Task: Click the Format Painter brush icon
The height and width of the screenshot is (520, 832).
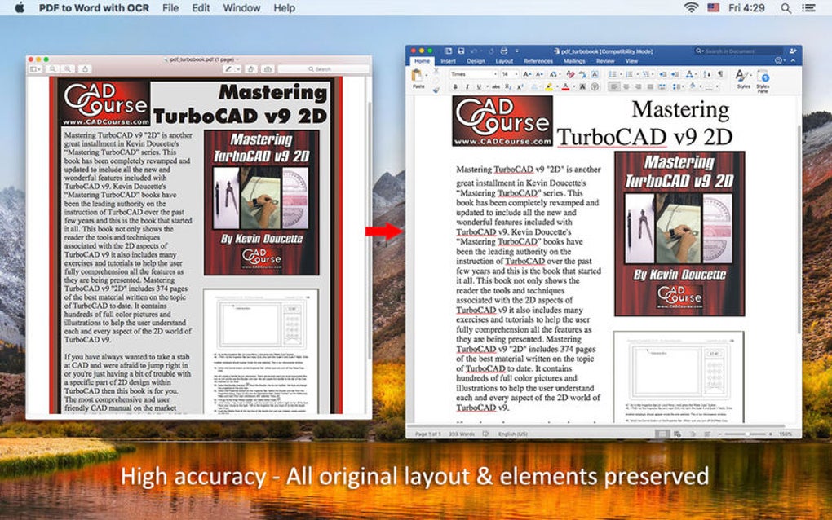Action: pyautogui.click(x=436, y=90)
